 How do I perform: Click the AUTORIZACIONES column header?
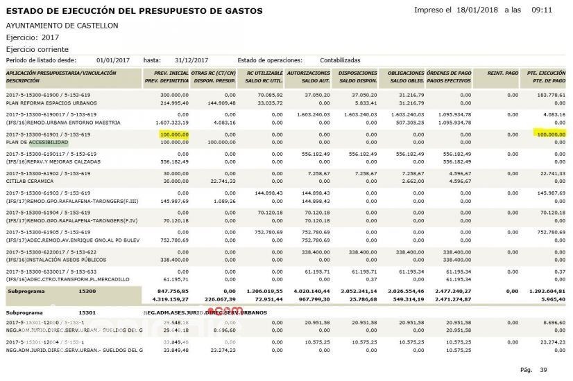[x=308, y=73]
